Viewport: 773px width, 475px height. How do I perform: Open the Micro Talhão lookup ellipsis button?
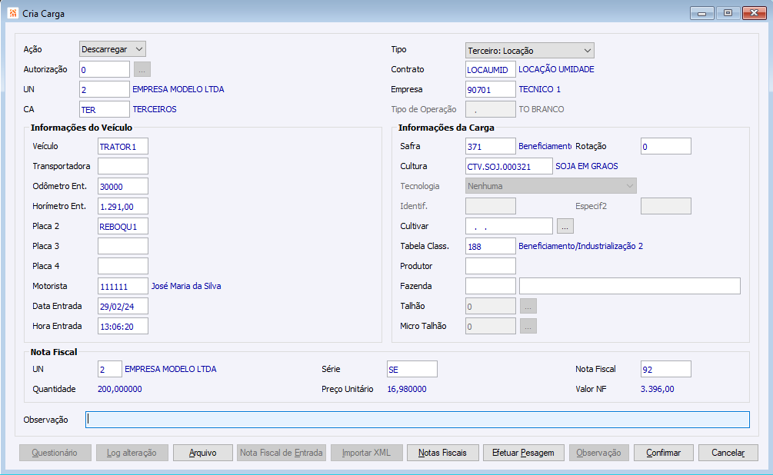click(x=528, y=326)
